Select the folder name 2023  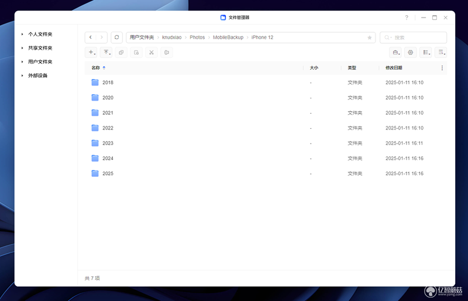pyautogui.click(x=108, y=143)
